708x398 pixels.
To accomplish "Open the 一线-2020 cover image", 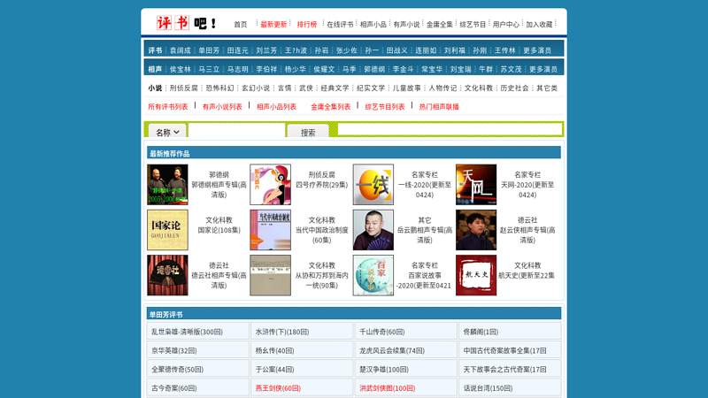I will pyautogui.click(x=373, y=185).
